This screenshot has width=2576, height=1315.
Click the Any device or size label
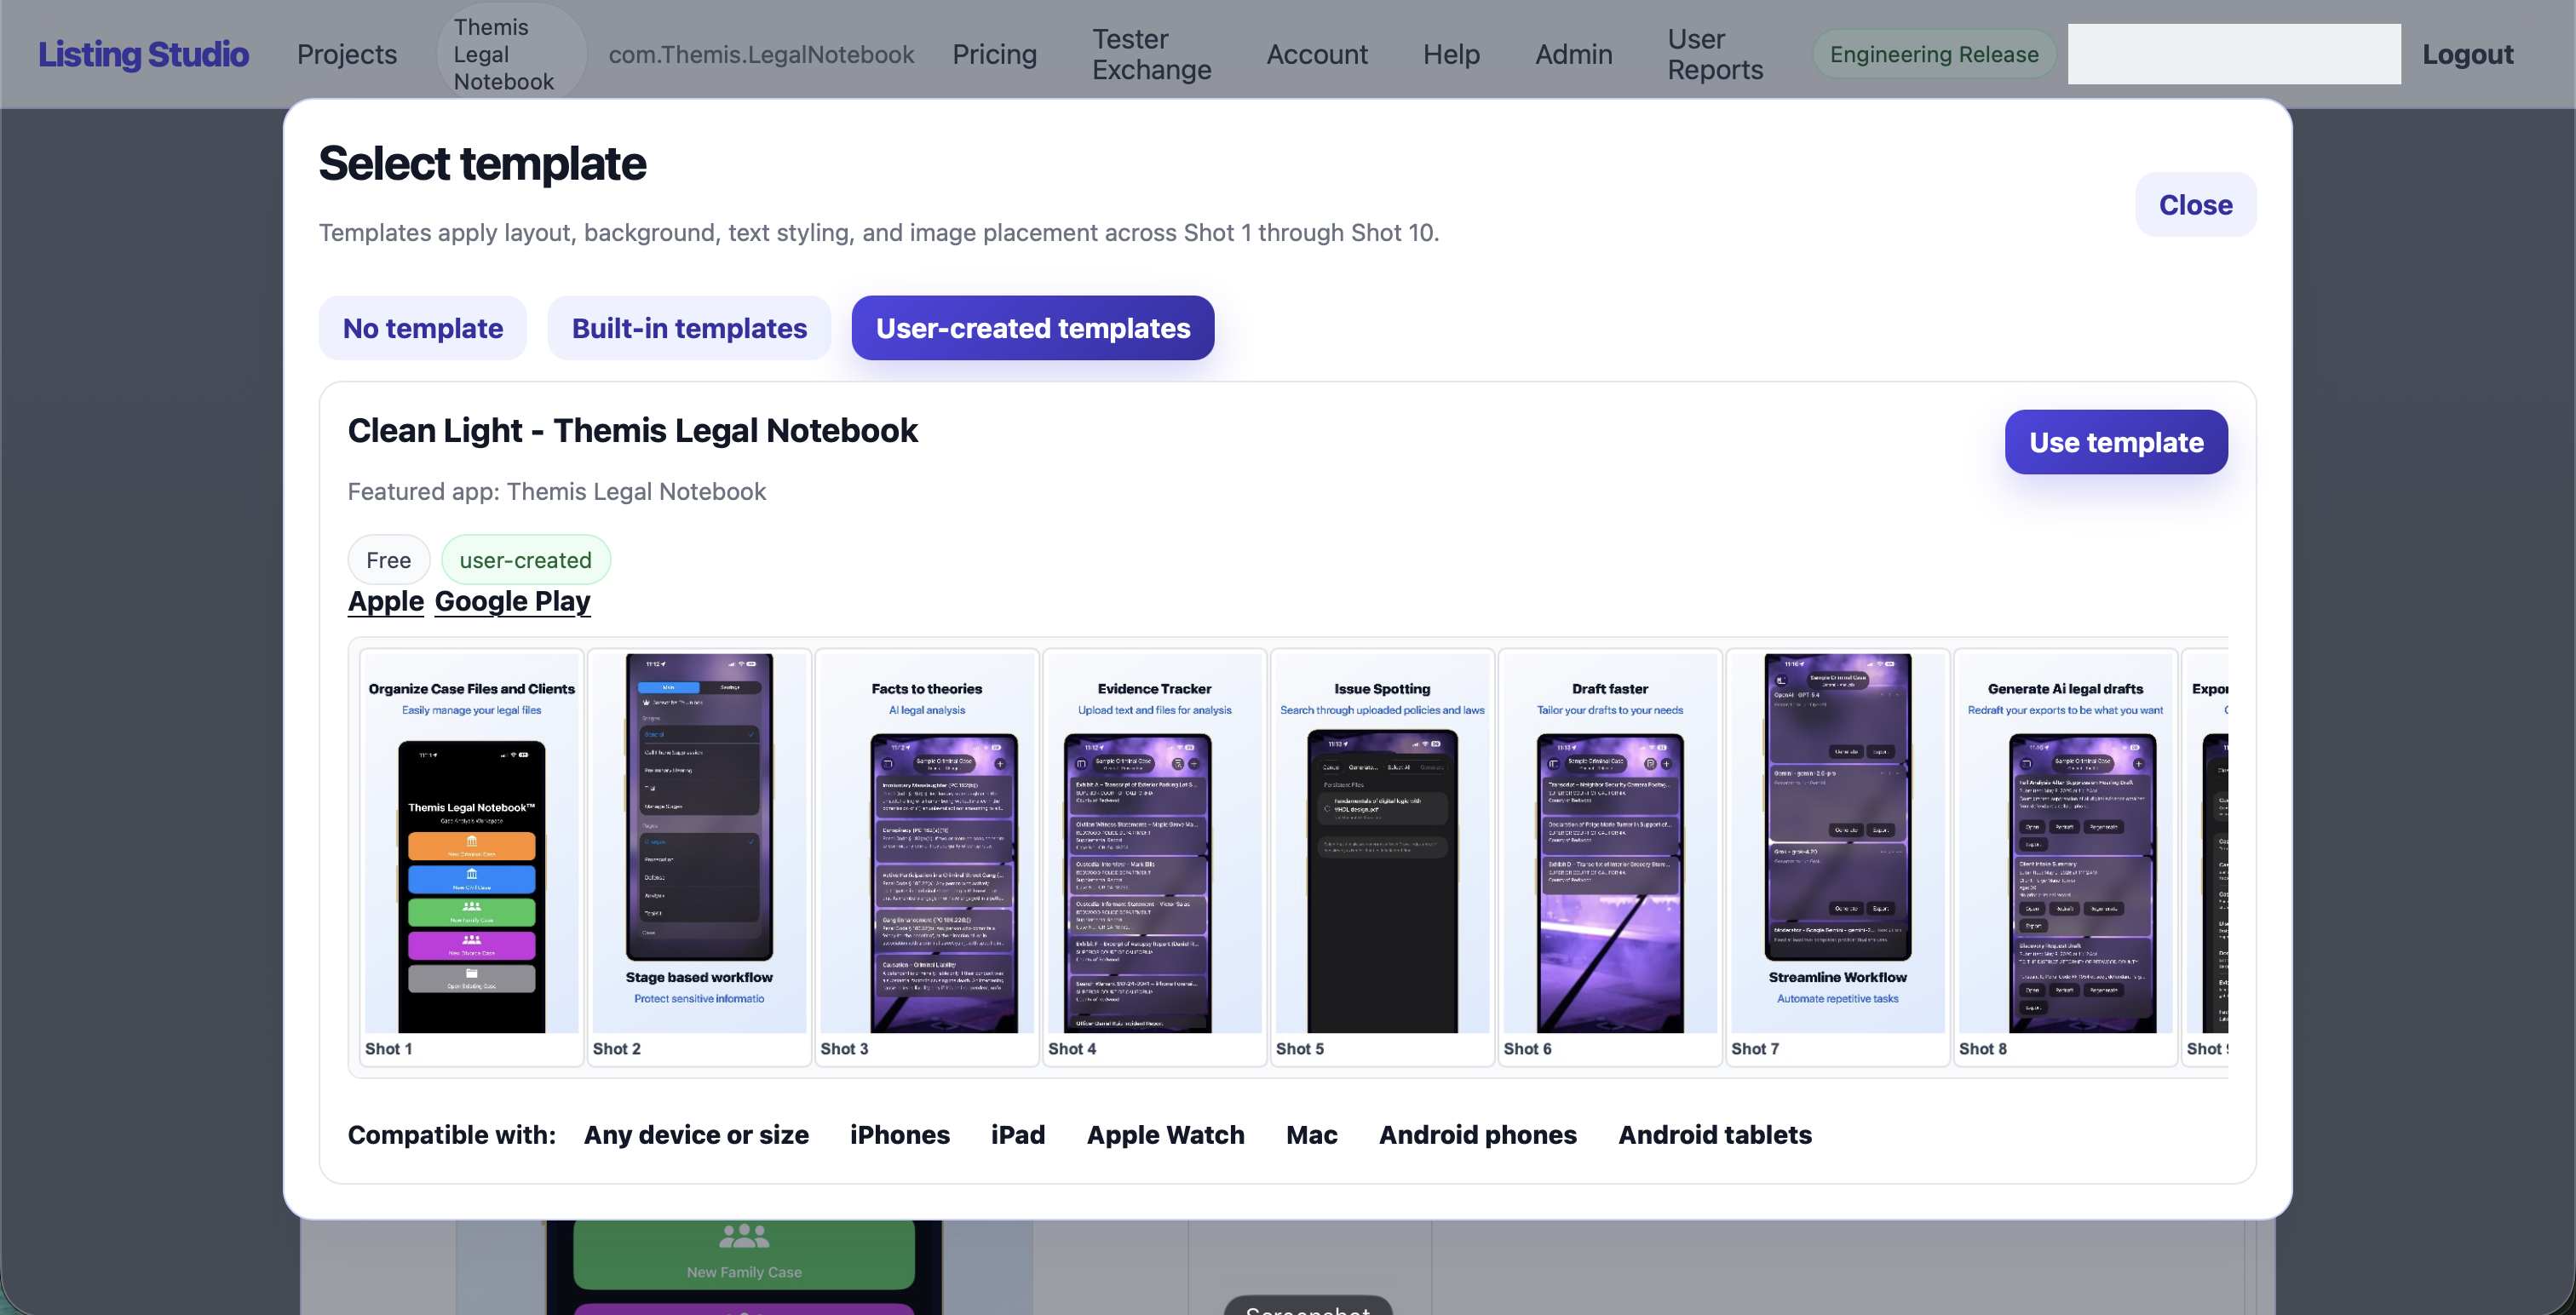coord(696,1135)
